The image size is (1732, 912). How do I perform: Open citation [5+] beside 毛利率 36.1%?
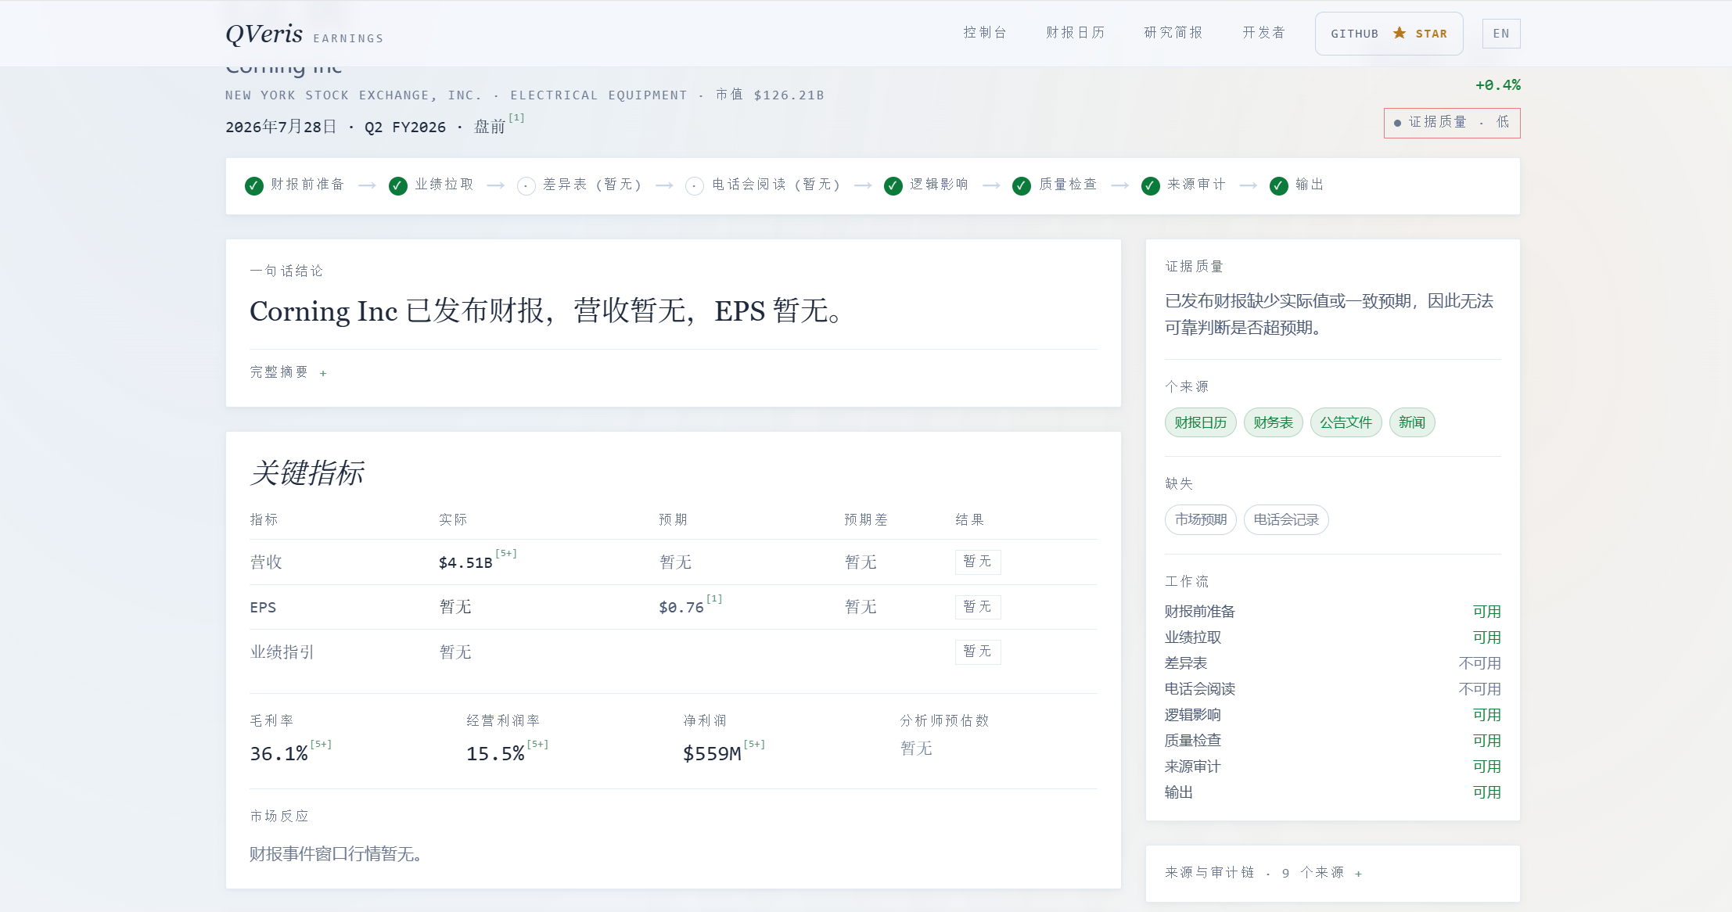[321, 745]
